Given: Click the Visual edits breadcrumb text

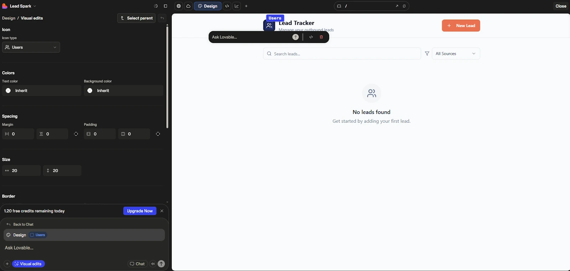Looking at the screenshot, I should (32, 18).
